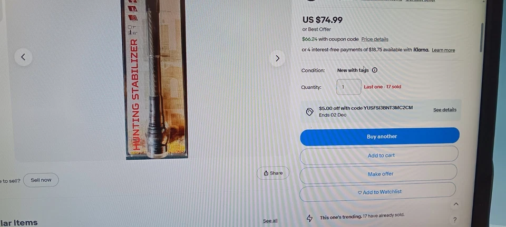Click the share icon button
The height and width of the screenshot is (227, 506).
click(x=273, y=173)
